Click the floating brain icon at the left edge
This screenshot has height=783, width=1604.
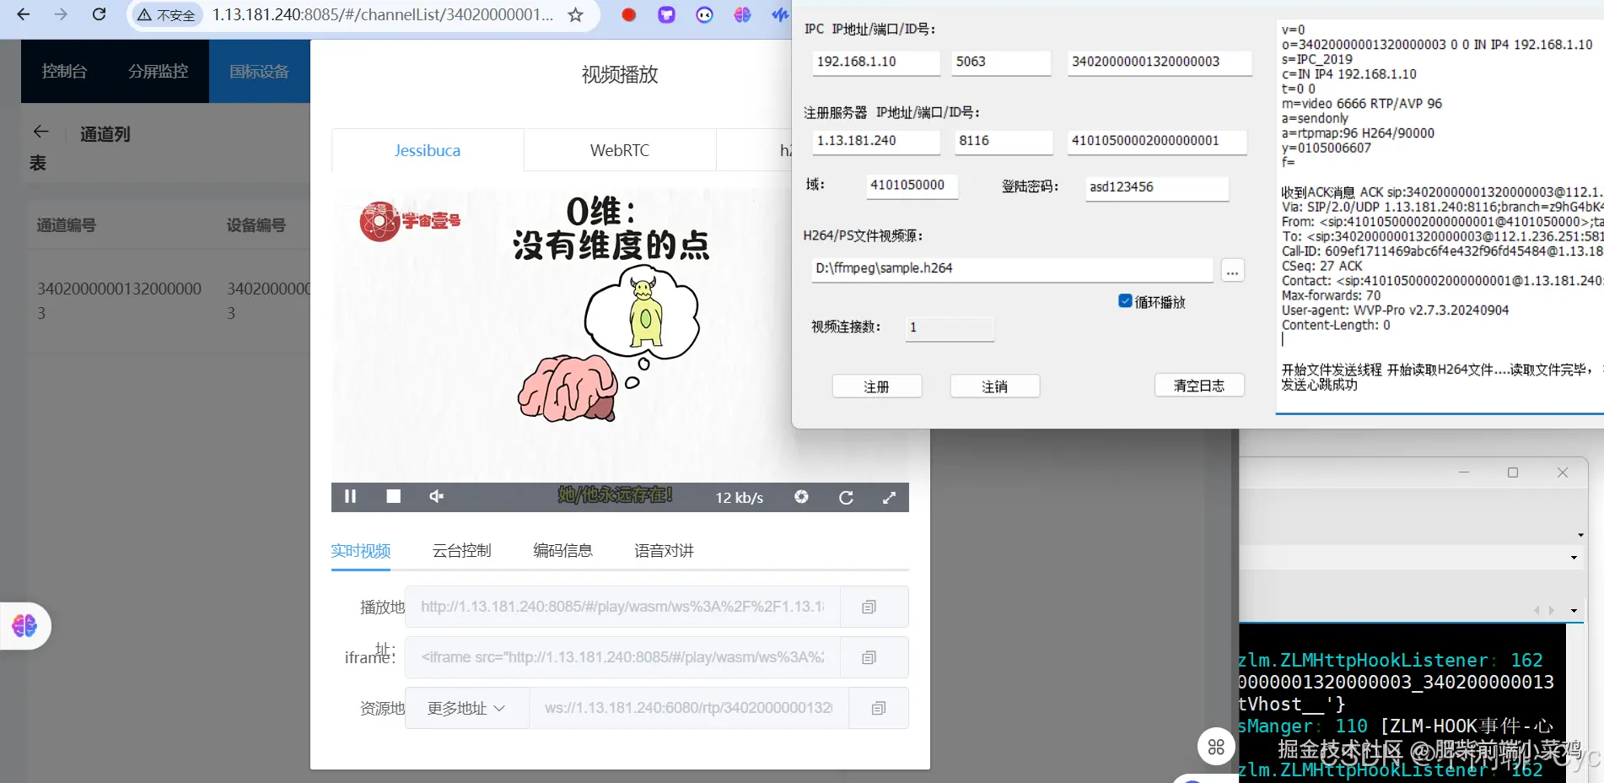coord(24,625)
